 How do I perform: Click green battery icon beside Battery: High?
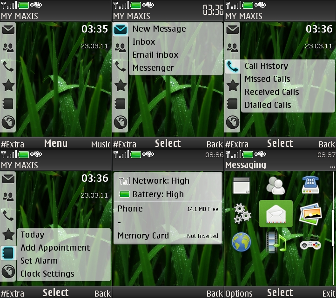pyautogui.click(x=124, y=194)
